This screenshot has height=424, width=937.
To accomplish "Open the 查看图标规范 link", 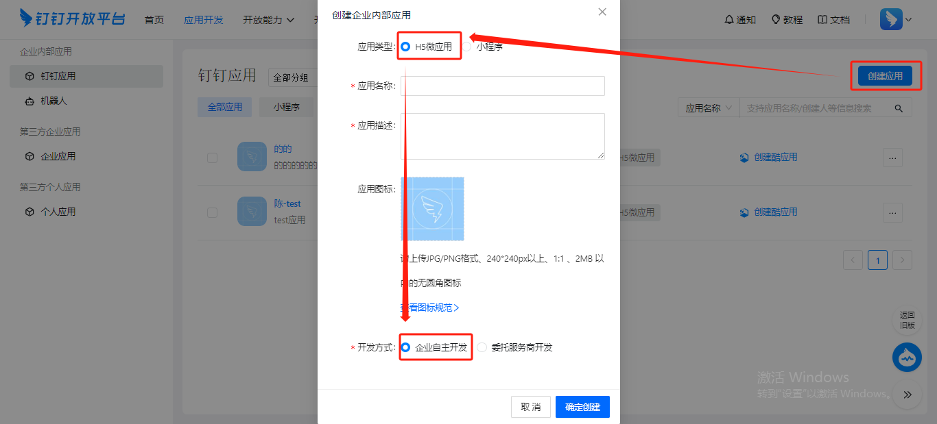I will 430,308.
